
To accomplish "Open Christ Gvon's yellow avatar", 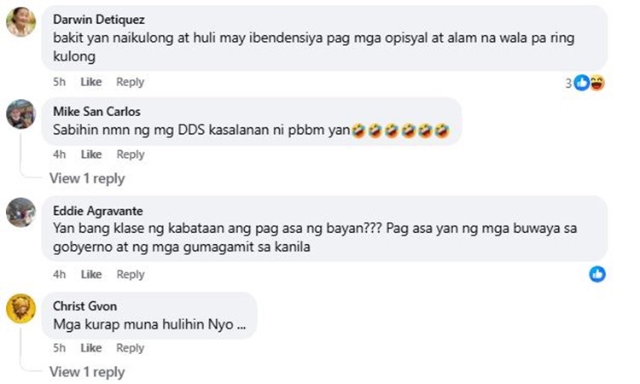I will coord(20,309).
